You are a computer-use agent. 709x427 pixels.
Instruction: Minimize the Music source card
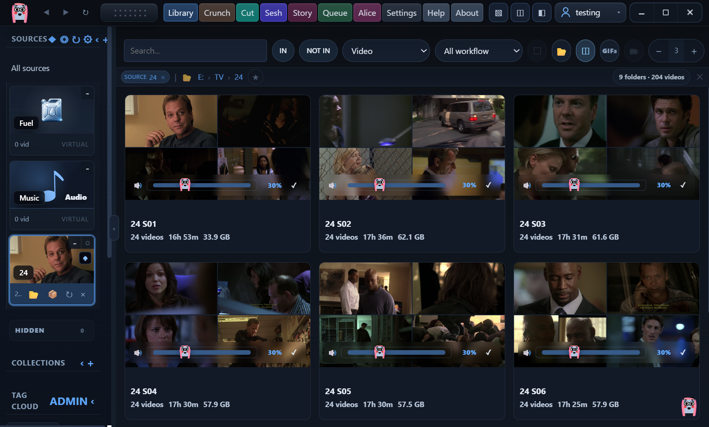click(87, 169)
